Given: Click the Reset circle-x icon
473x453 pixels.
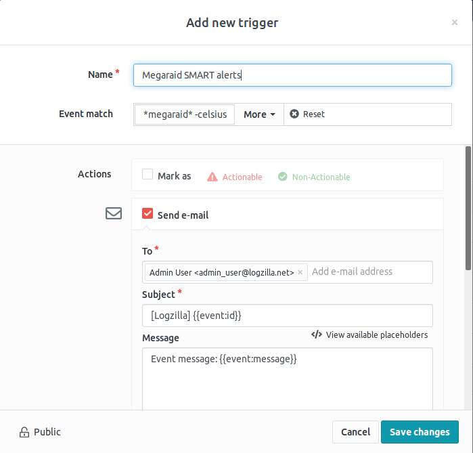Looking at the screenshot, I should (x=294, y=114).
